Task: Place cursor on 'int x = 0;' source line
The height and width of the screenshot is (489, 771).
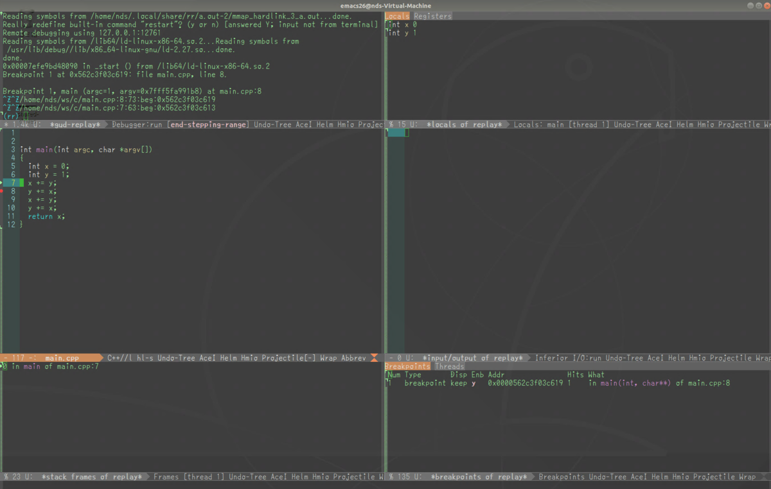Action: 48,166
